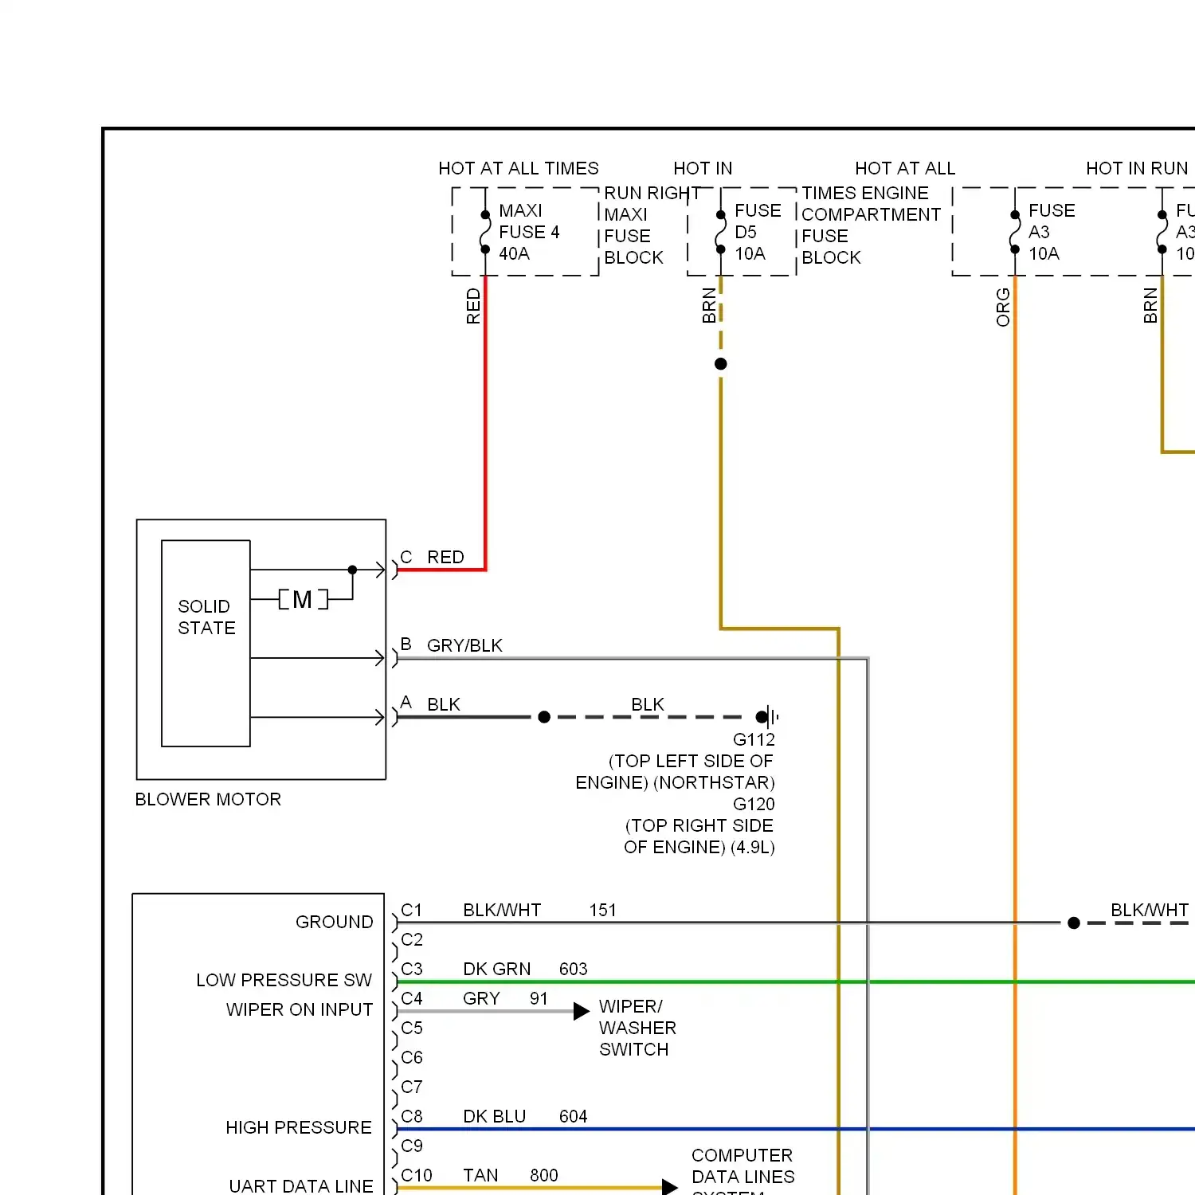Click the '(NORTHSTAR)' engine note text

[714, 782]
